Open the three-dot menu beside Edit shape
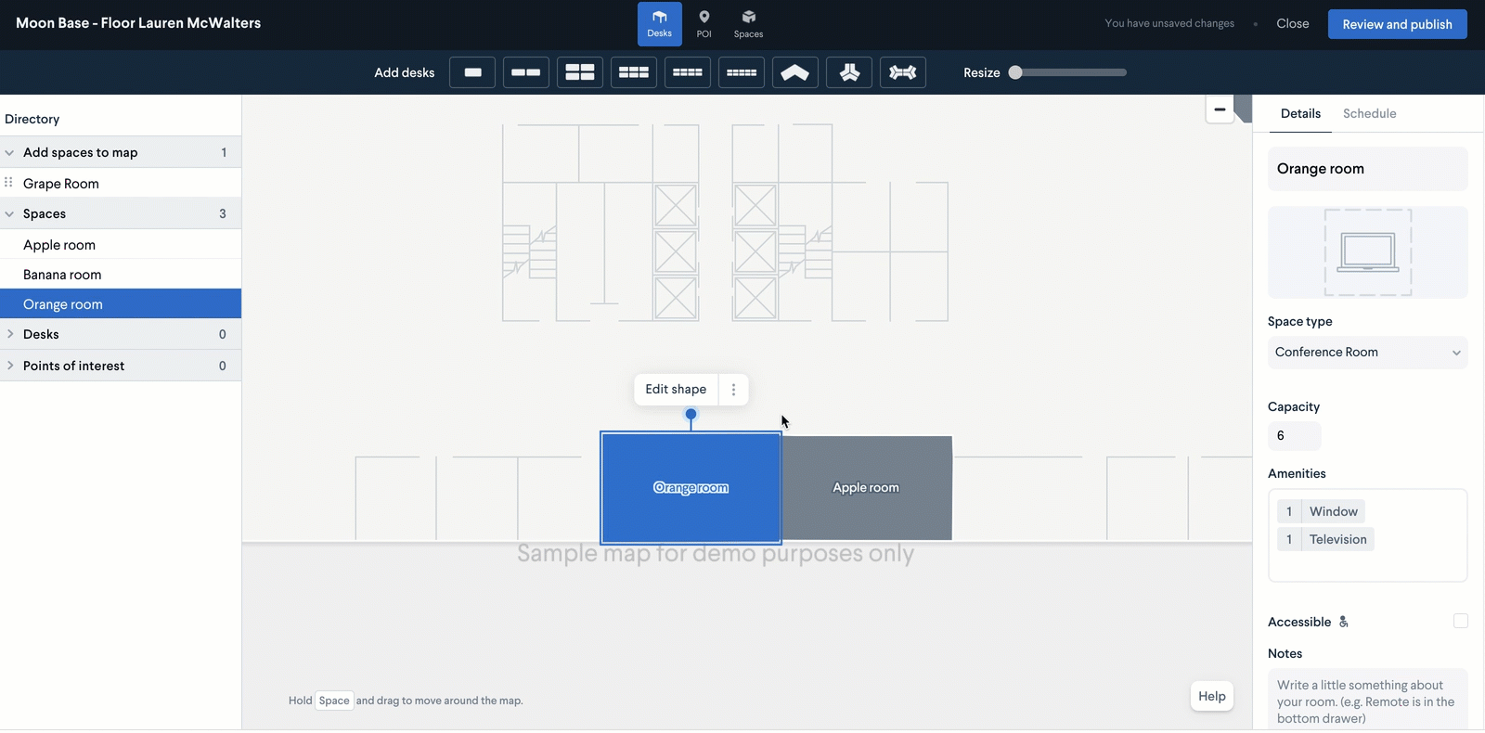The height and width of the screenshot is (733, 1485). click(x=733, y=390)
